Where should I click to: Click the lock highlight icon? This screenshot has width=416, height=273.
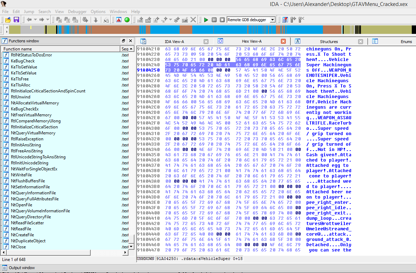106,20
